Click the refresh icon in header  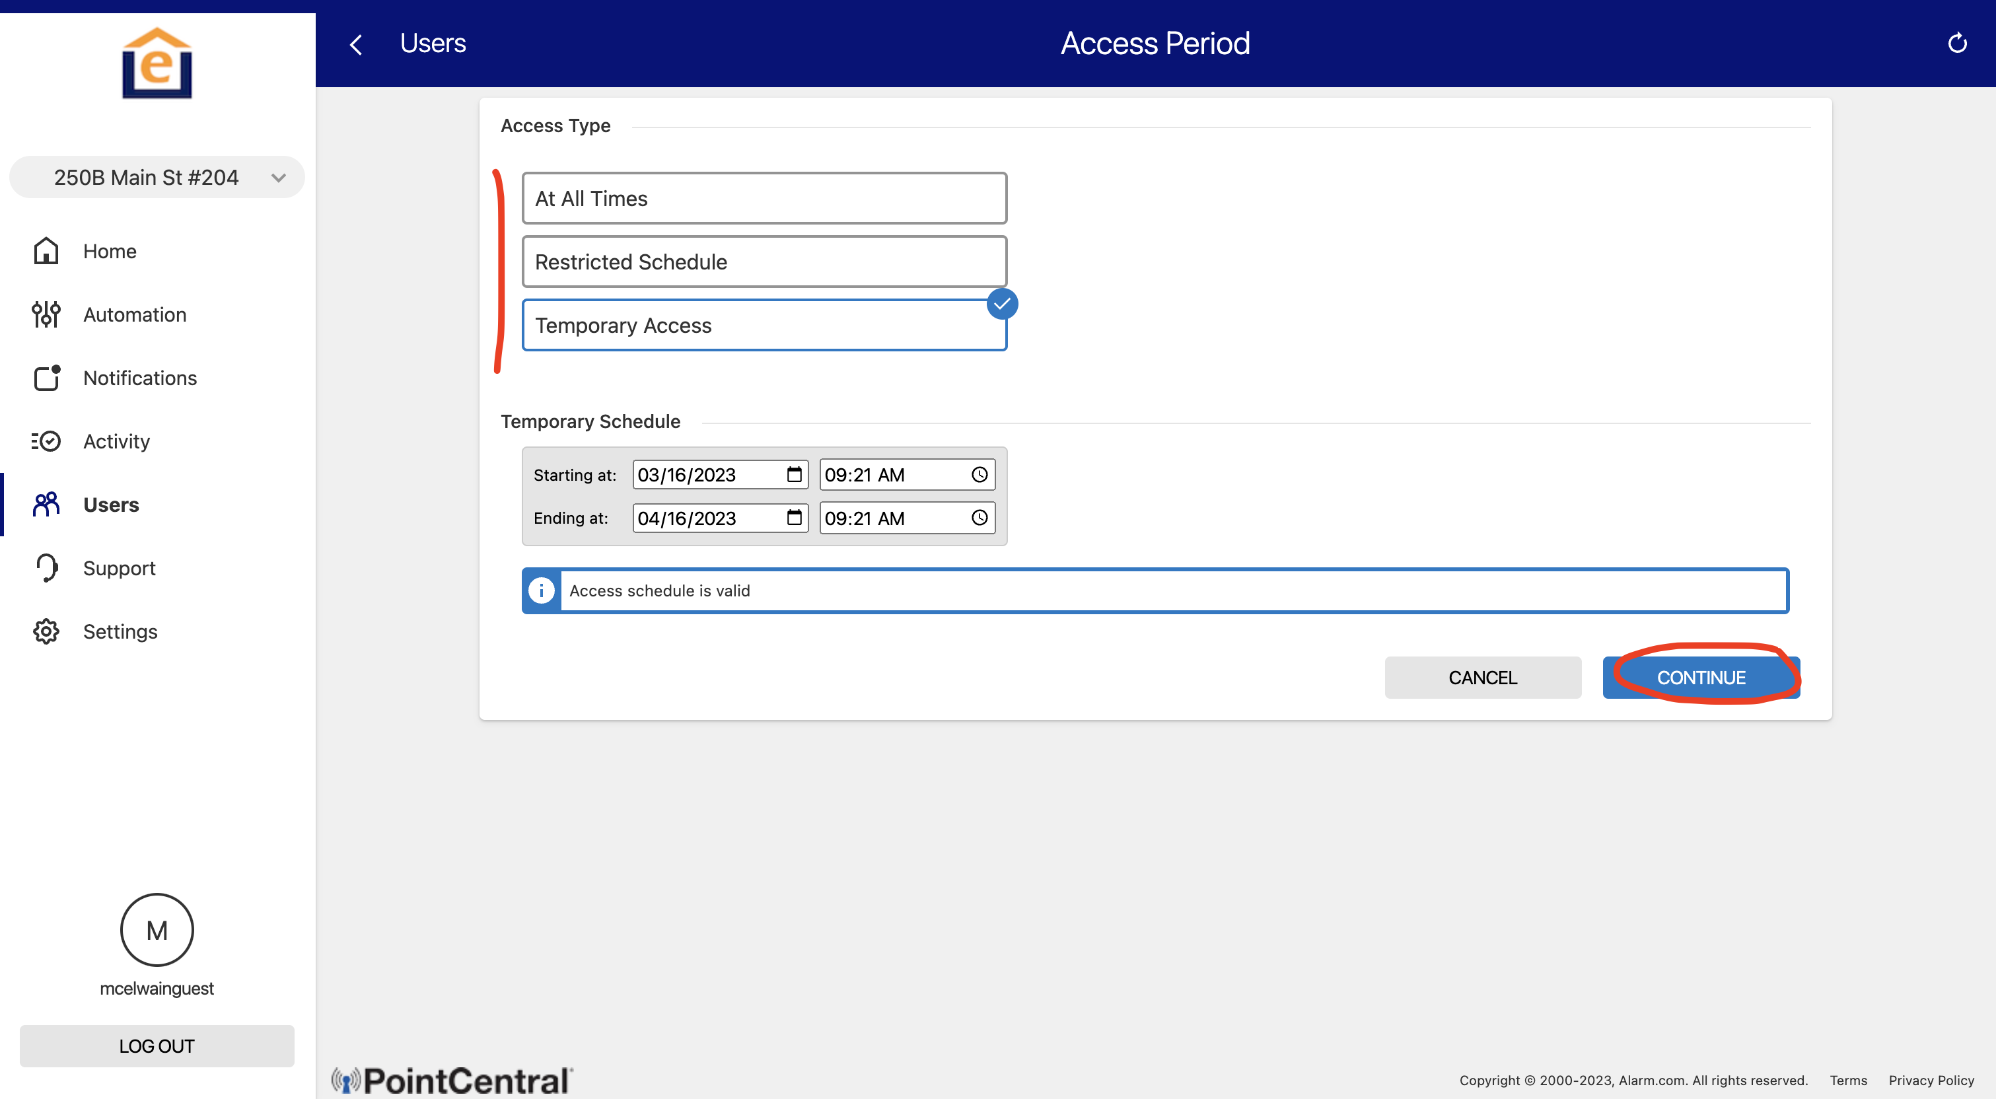(x=1956, y=44)
